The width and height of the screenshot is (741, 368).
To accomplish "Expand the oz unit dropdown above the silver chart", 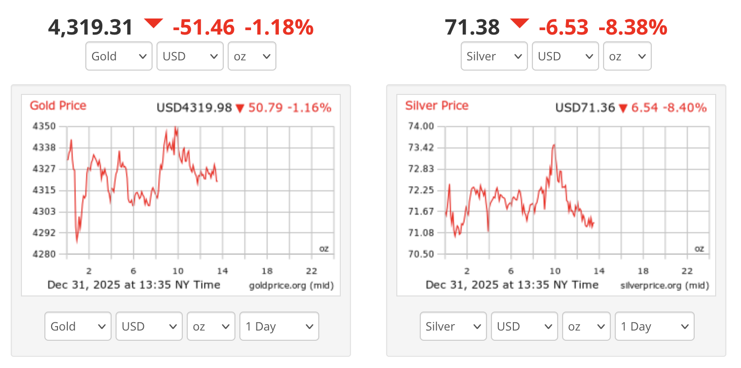I will pos(627,56).
